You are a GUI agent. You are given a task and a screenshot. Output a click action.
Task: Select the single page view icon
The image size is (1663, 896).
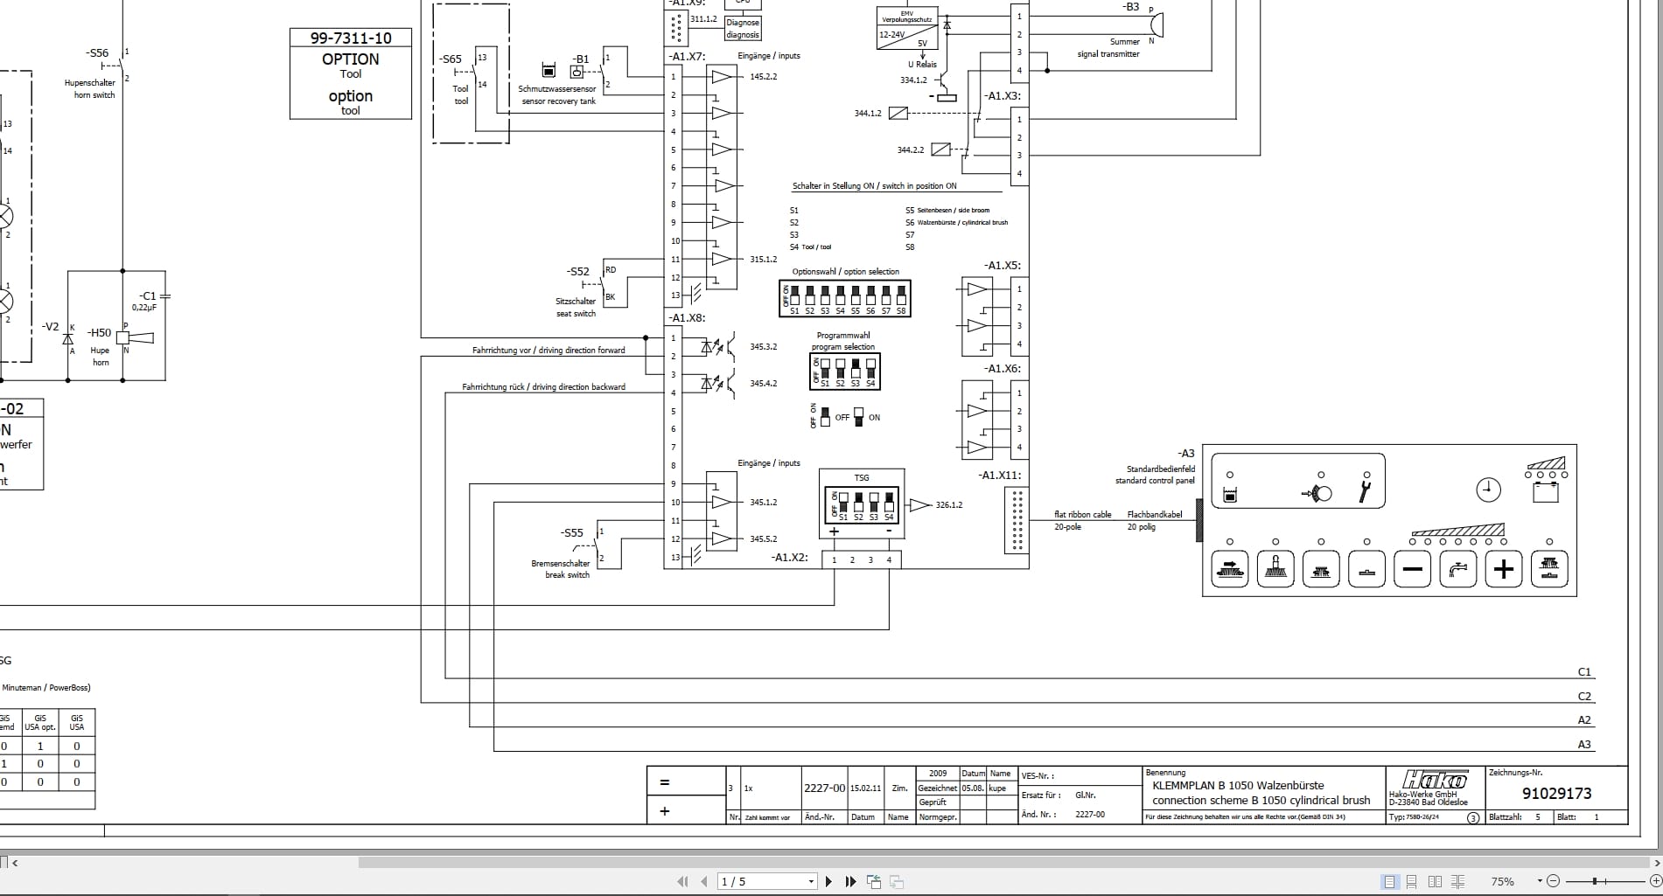point(1390,881)
